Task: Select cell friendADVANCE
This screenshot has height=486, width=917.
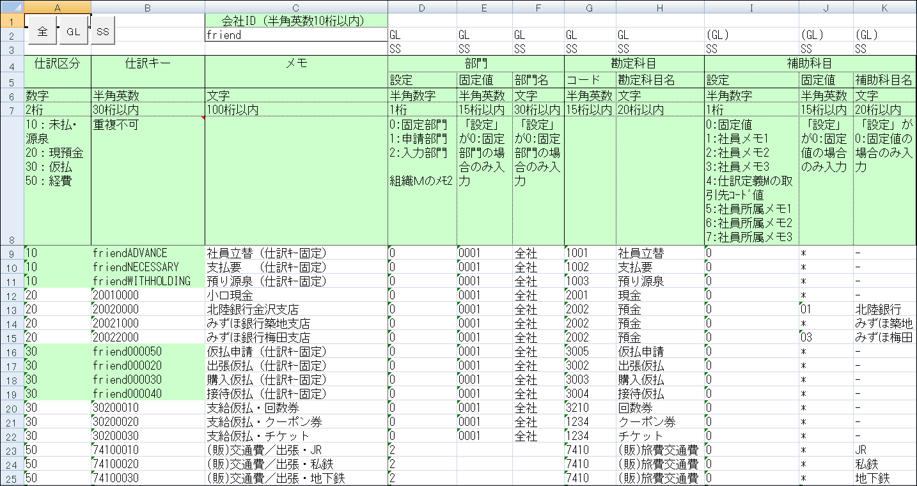Action: [148, 253]
